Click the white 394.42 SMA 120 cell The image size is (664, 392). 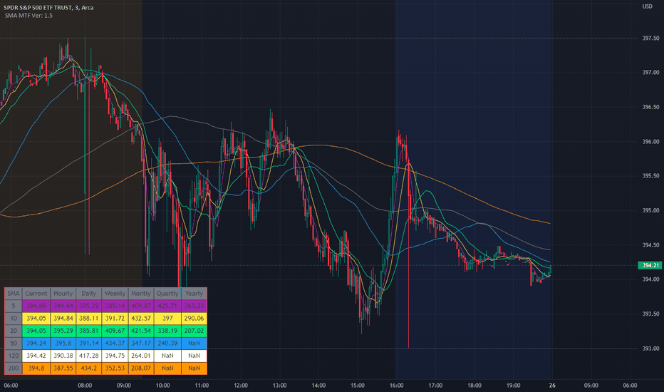pyautogui.click(x=36, y=356)
